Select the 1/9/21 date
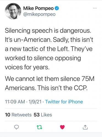This screenshot has height=137, width=102. (x=35, y=102)
